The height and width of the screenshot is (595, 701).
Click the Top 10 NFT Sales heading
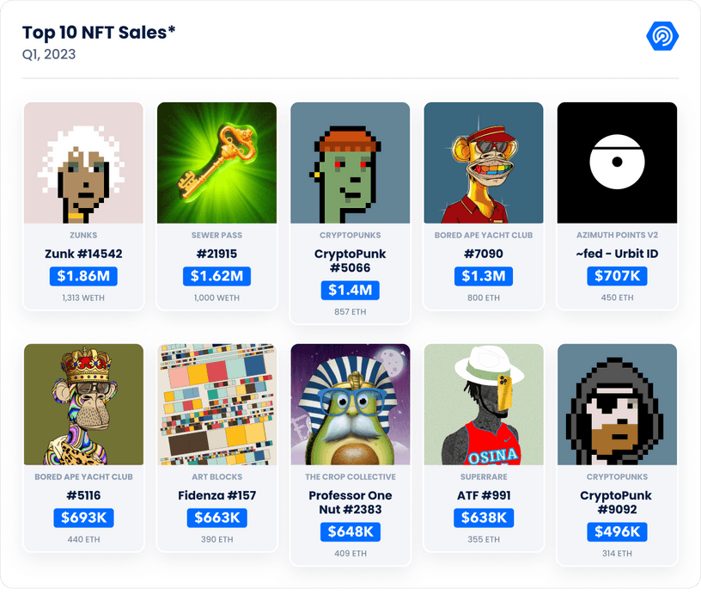pyautogui.click(x=99, y=33)
